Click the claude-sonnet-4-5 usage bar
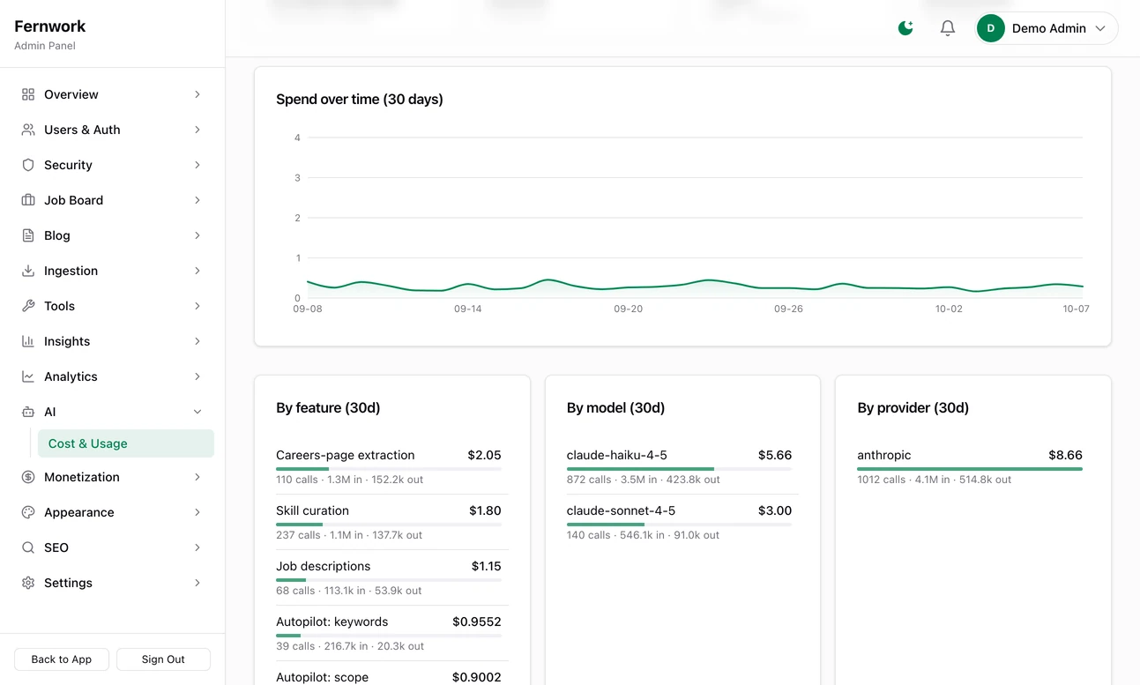The height and width of the screenshot is (685, 1140). 679,525
